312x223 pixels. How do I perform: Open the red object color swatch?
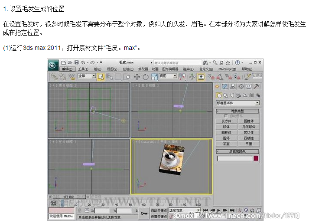256,158
